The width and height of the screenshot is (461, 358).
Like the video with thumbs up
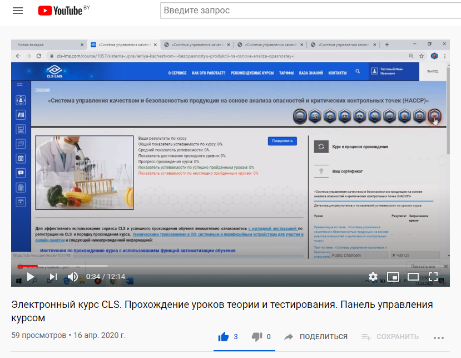tap(224, 336)
